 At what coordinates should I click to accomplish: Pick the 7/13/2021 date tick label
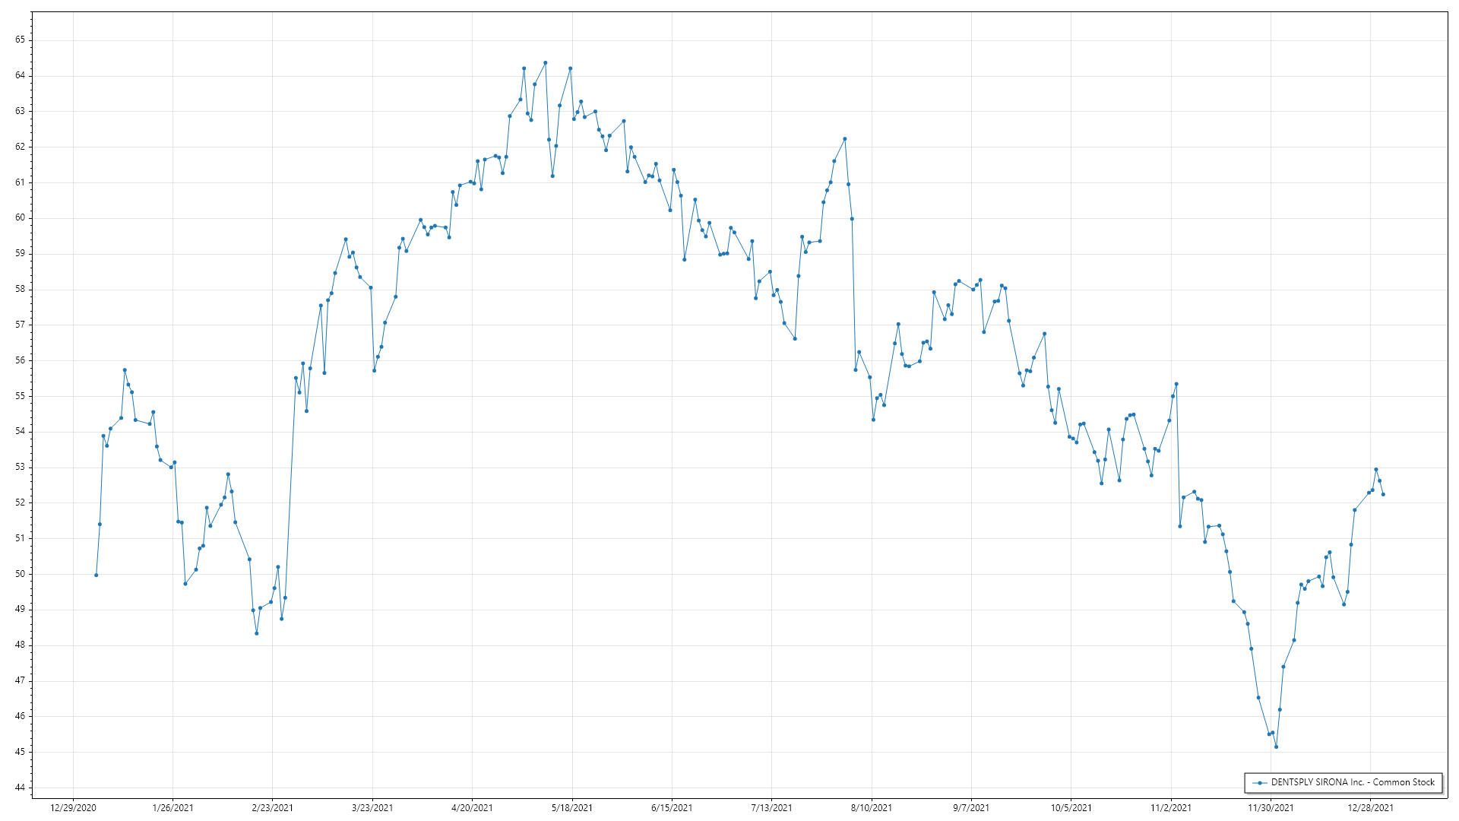click(x=771, y=807)
